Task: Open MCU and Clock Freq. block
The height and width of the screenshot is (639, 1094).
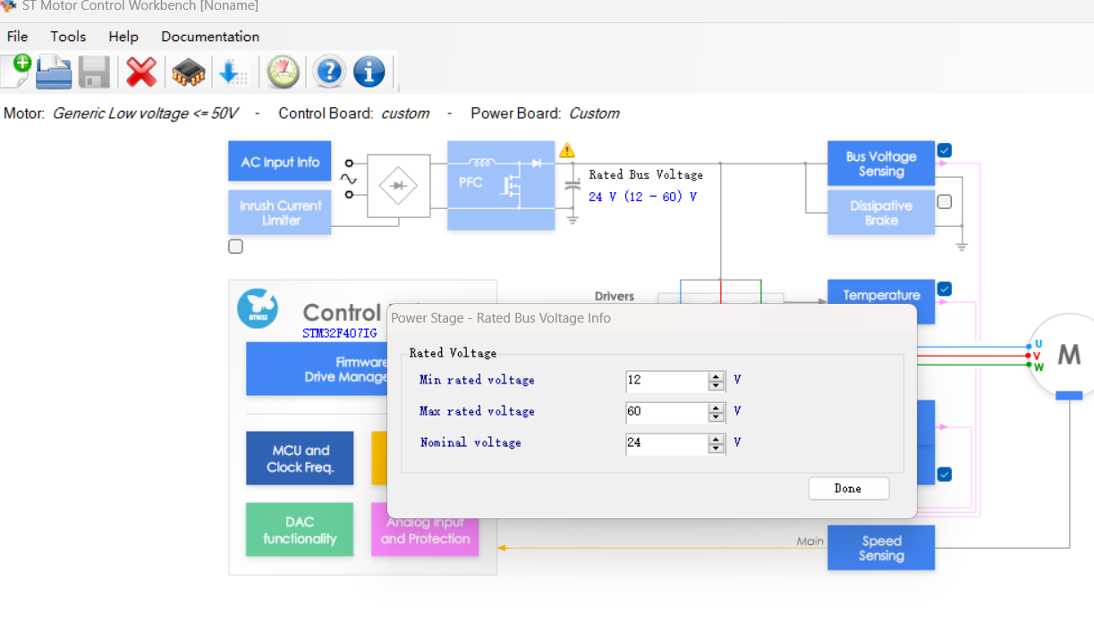Action: point(300,458)
